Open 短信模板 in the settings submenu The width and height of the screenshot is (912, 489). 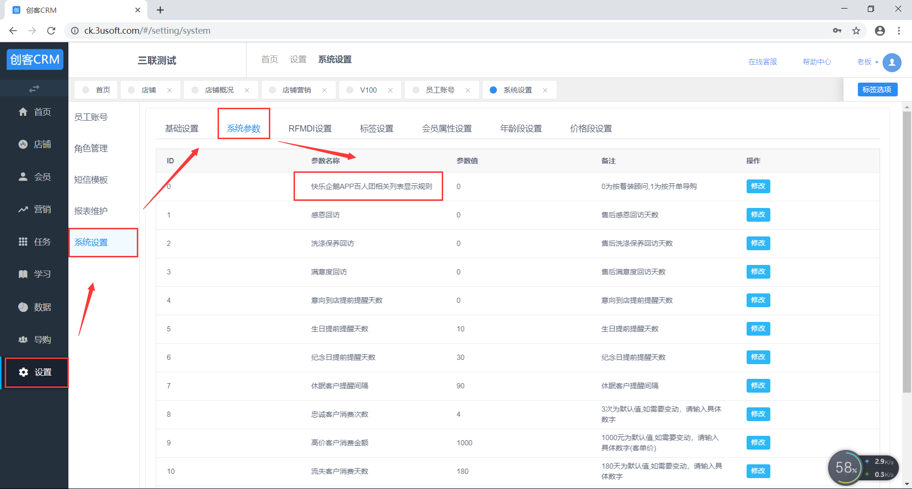point(91,180)
